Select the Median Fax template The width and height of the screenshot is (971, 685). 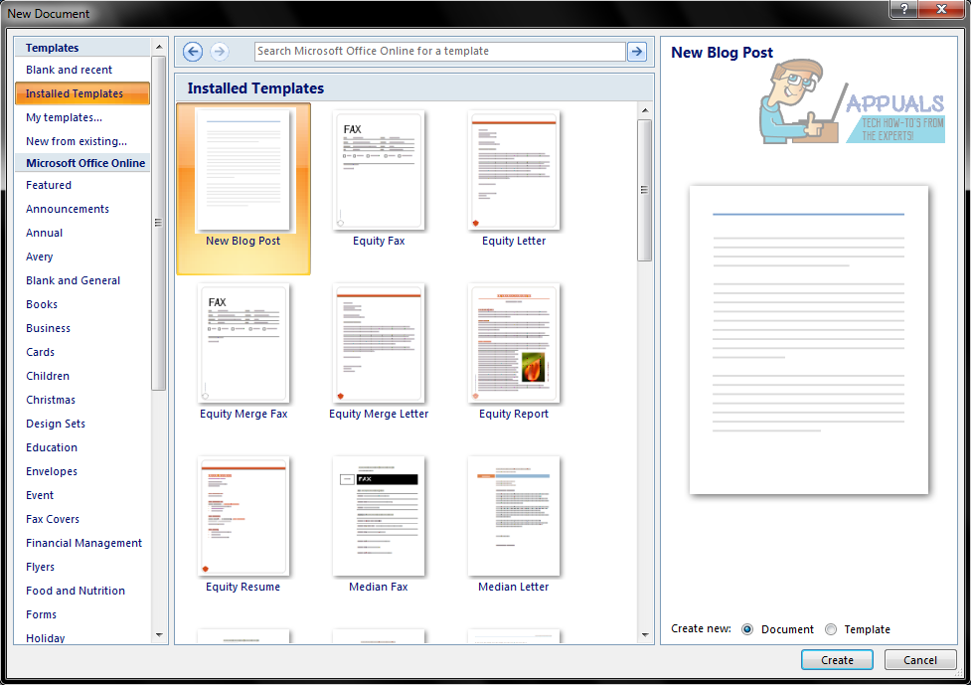coord(379,525)
